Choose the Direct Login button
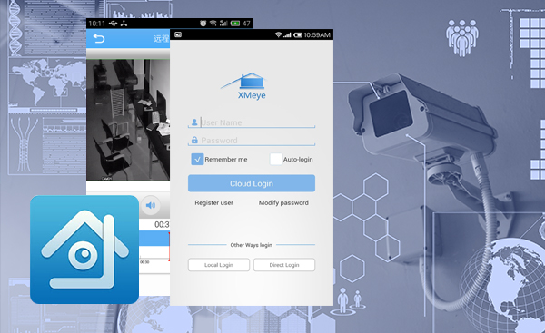The height and width of the screenshot is (333, 545). 284,265
